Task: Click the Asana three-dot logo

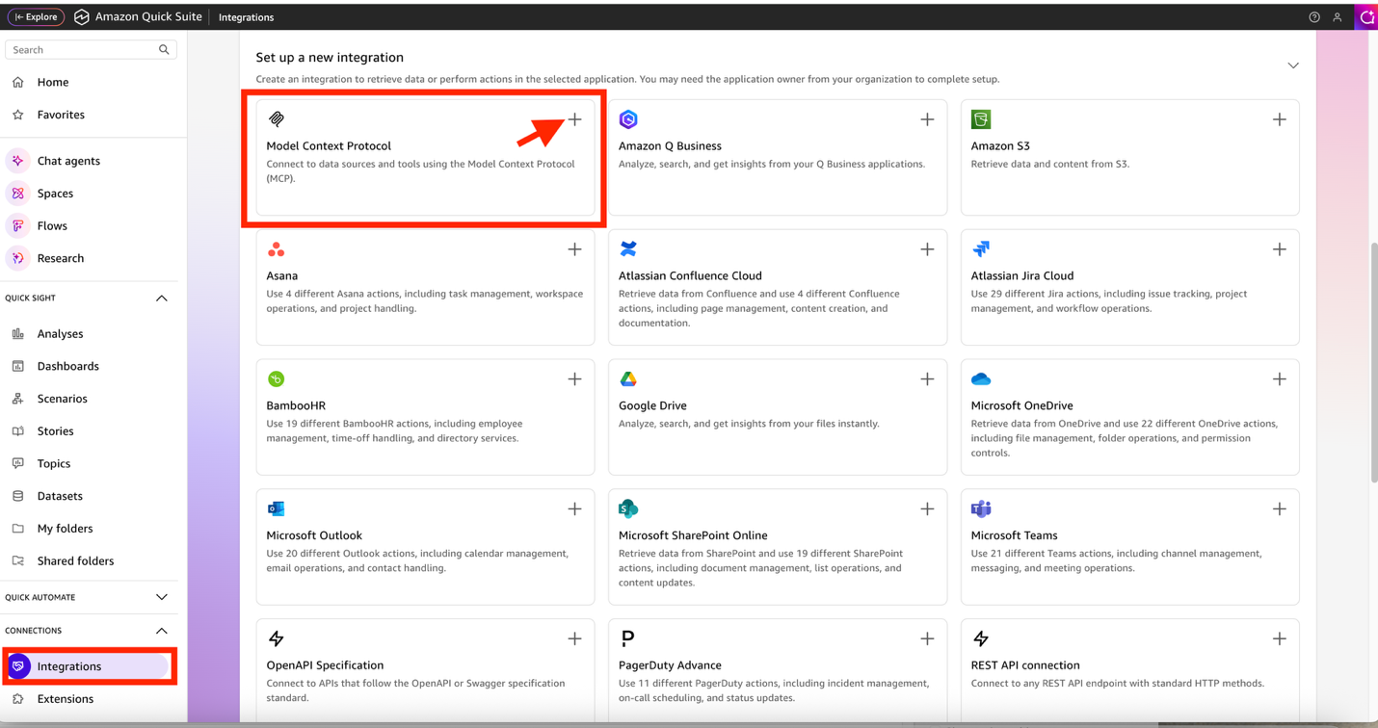Action: [x=277, y=249]
